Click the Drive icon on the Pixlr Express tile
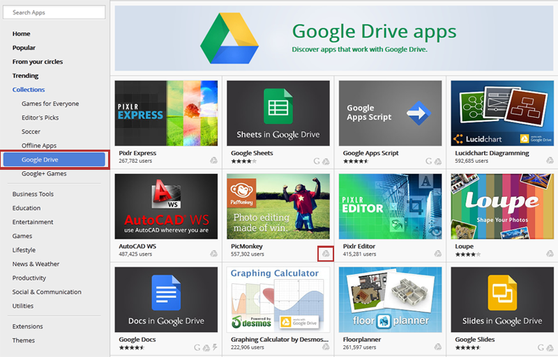 pos(214,161)
